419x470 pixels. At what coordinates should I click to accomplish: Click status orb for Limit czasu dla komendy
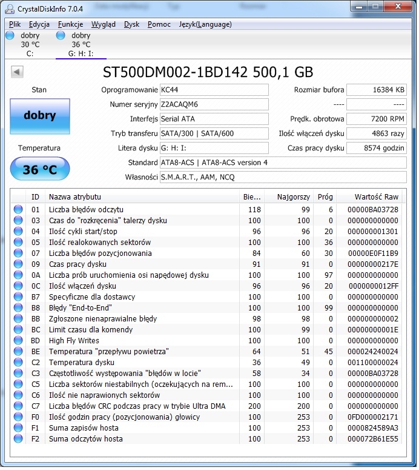[x=18, y=329]
